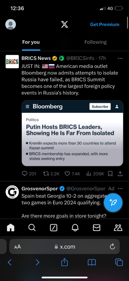Open Grok from bottom navigation

tap(54, 228)
